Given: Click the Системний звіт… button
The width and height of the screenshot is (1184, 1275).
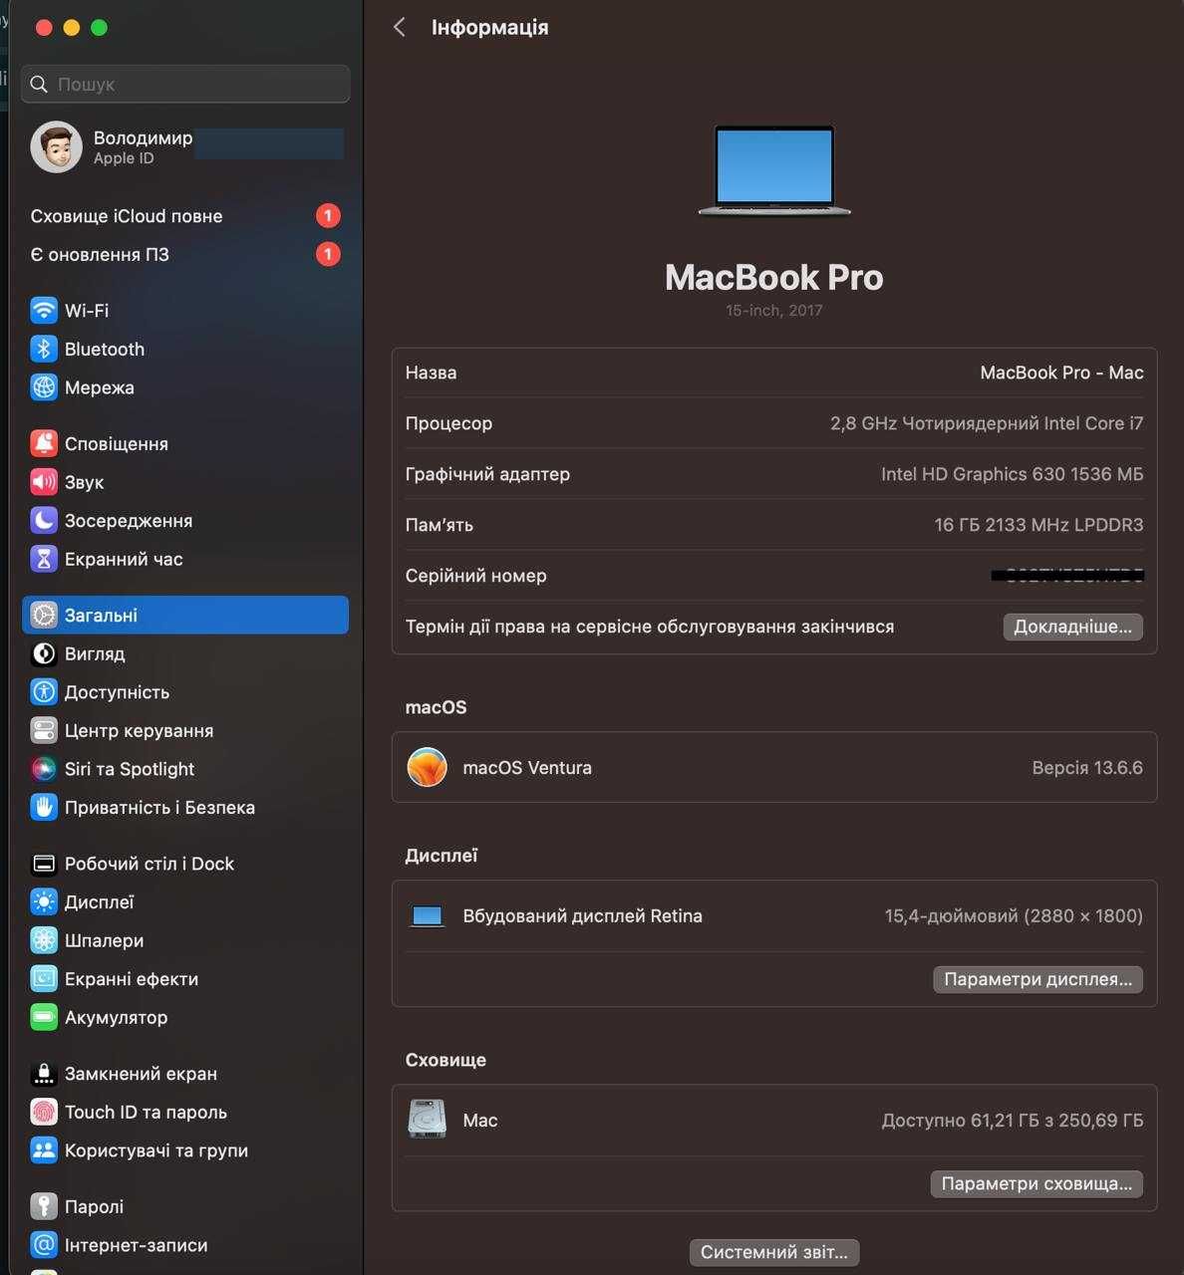Looking at the screenshot, I should pos(774,1252).
